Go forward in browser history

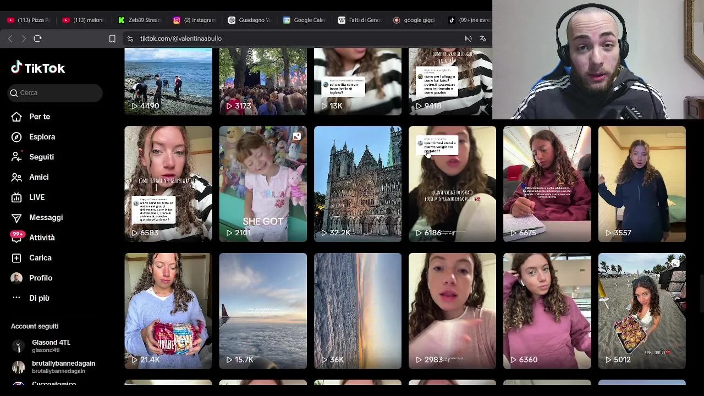tap(24, 38)
